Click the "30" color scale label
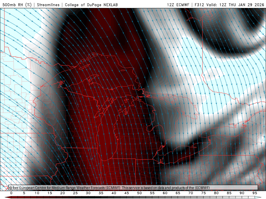 coord(88,193)
